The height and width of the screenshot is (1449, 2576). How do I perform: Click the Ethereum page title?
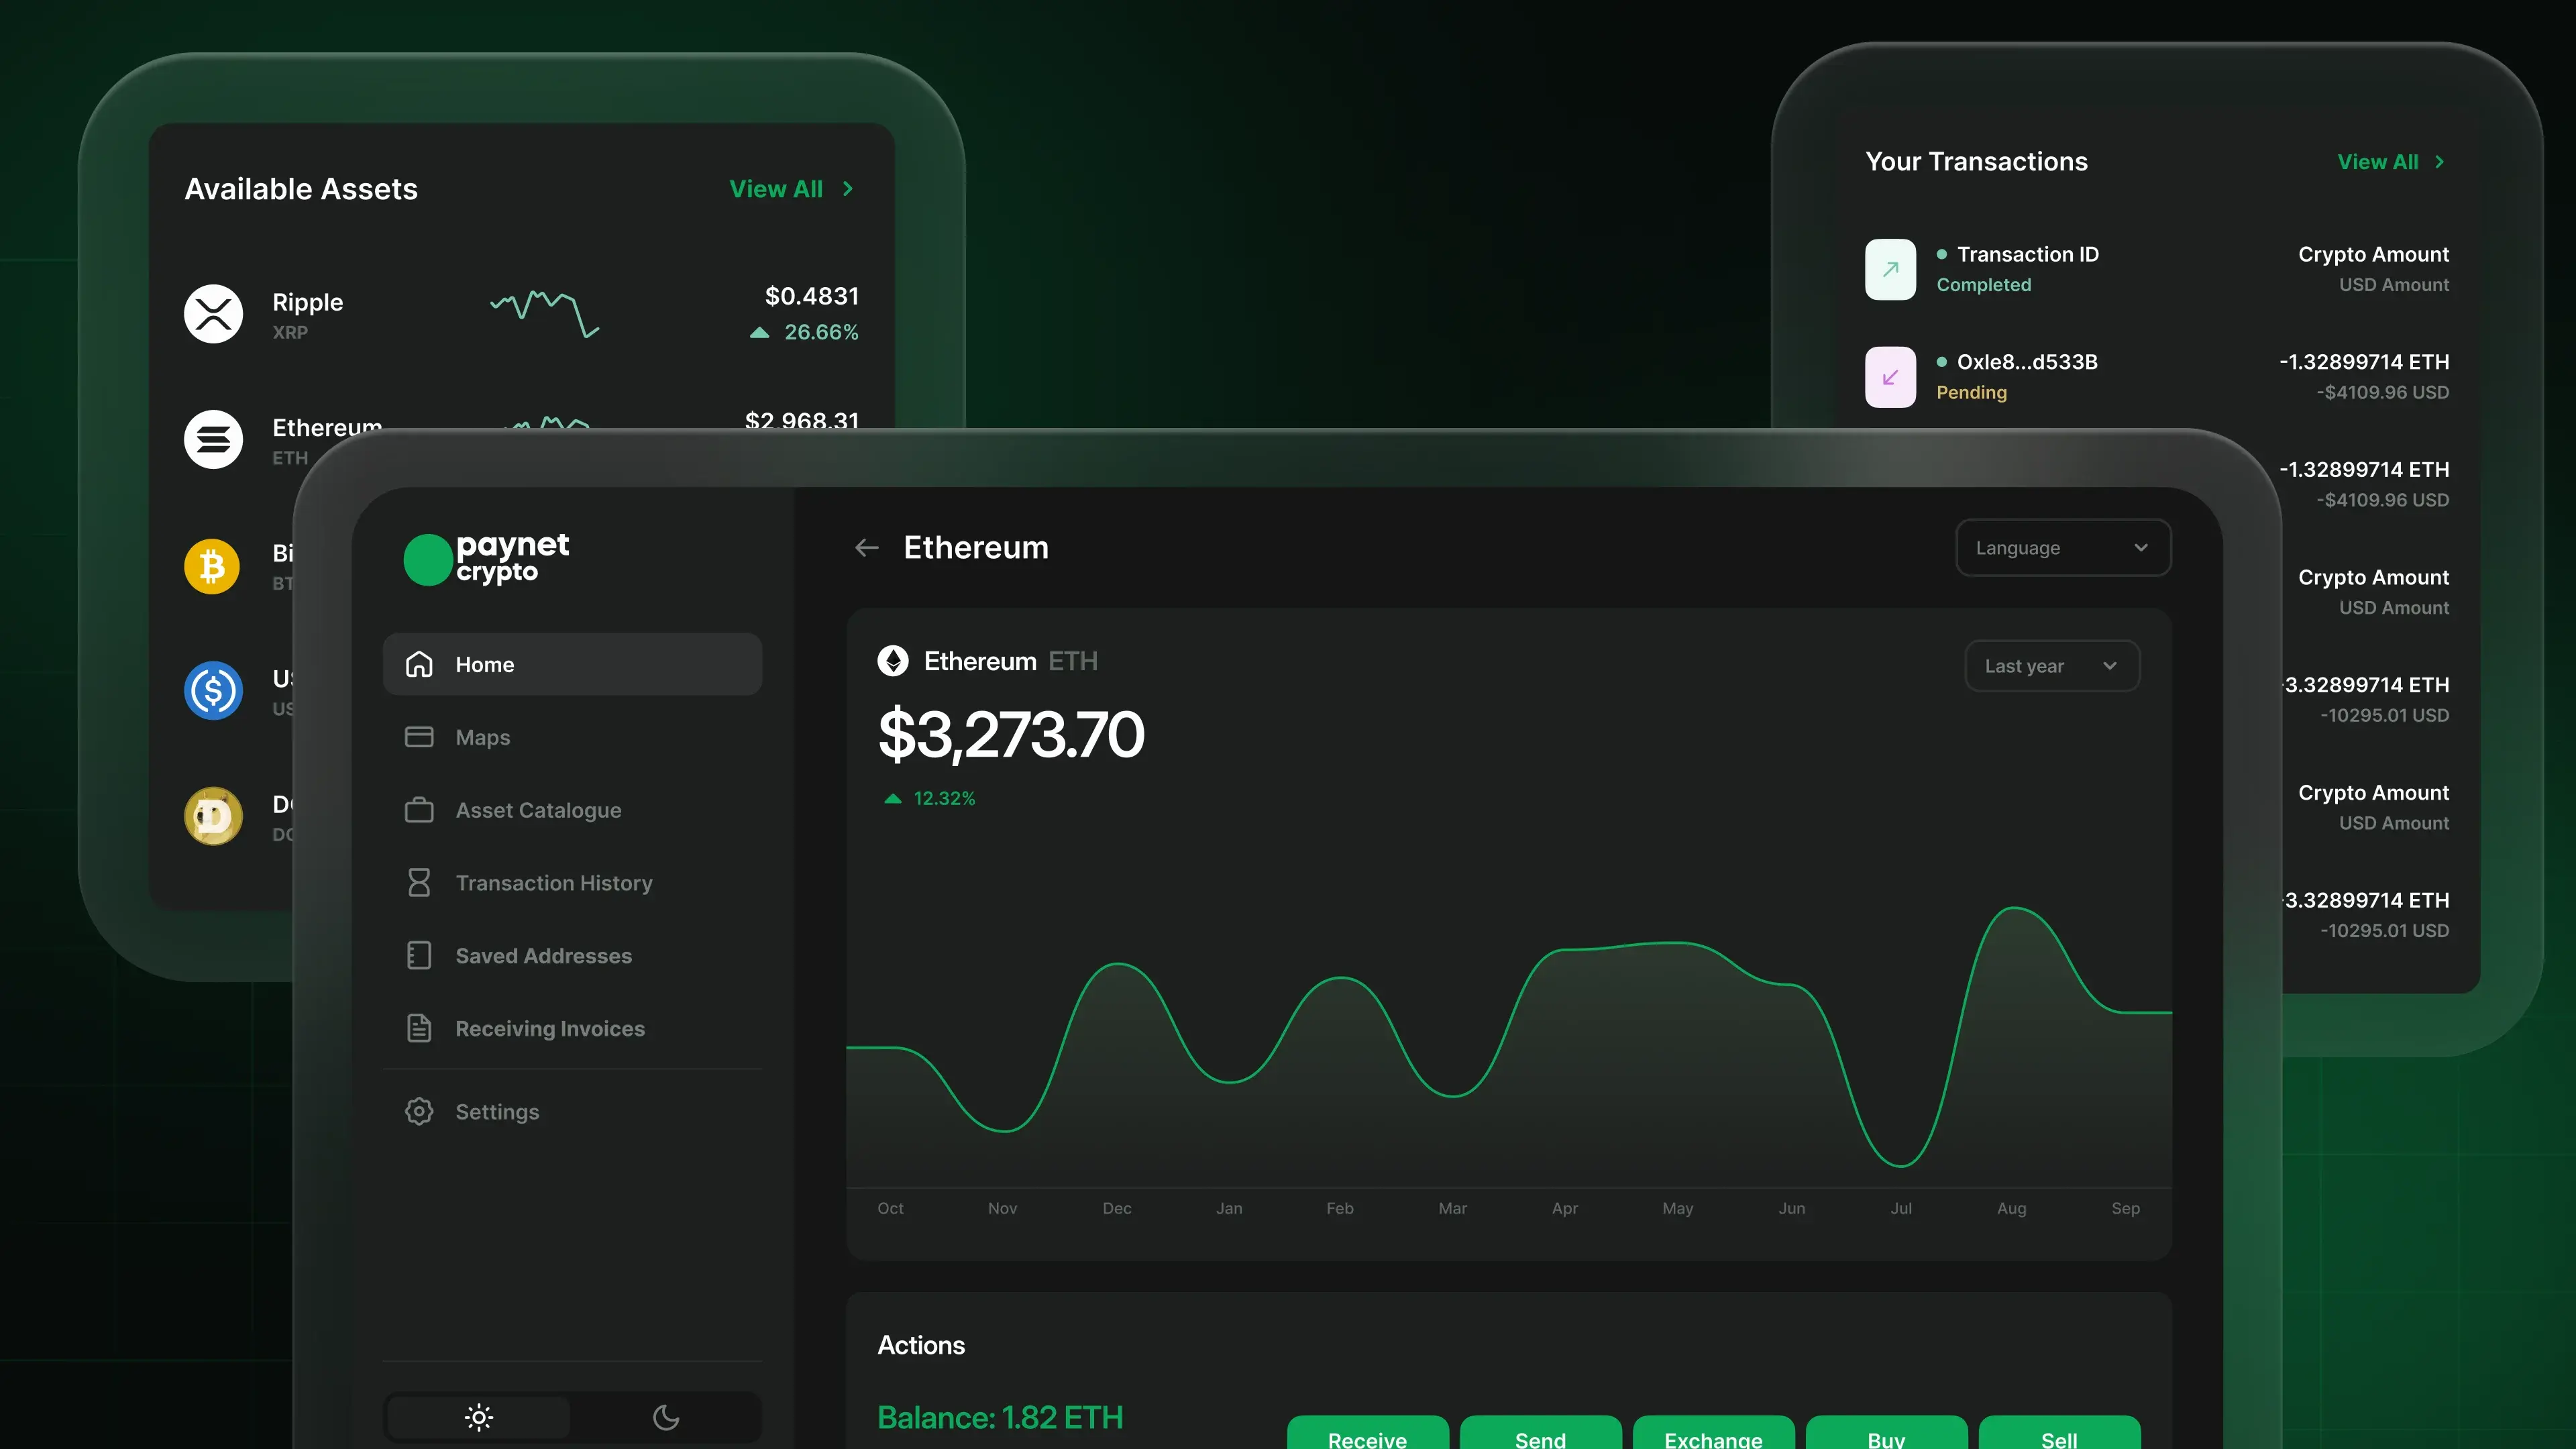tap(976, 548)
